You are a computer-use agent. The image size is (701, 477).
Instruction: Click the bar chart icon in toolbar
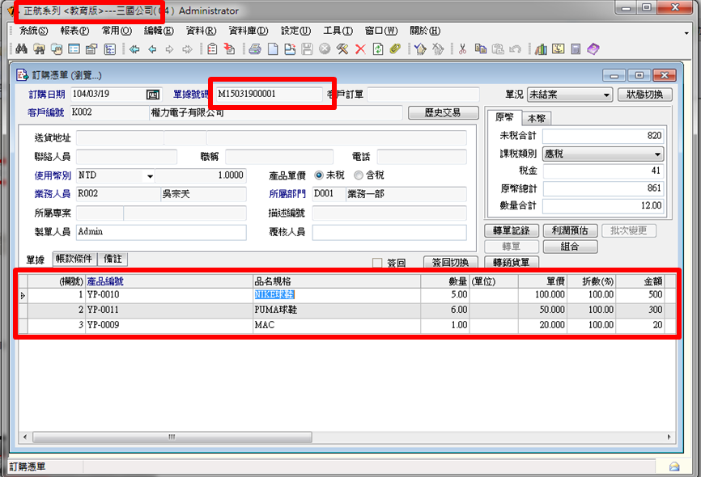[542, 49]
